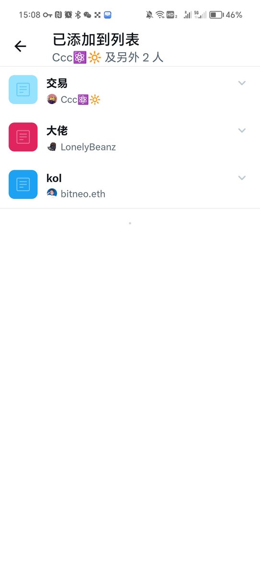
Task: Tap the 已添加到列表 header title
Action: (x=96, y=39)
